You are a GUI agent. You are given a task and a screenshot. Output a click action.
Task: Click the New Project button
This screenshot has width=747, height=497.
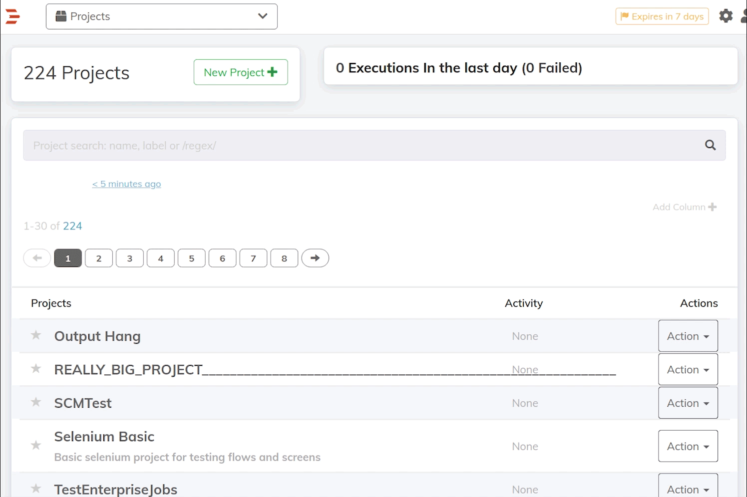(241, 72)
